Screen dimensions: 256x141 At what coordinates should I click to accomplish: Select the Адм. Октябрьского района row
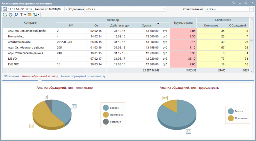click(126, 48)
